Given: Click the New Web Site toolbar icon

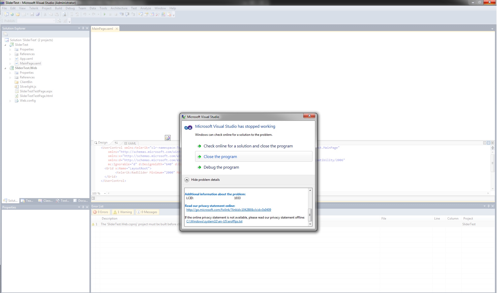Looking at the screenshot, I should [x=12, y=14].
